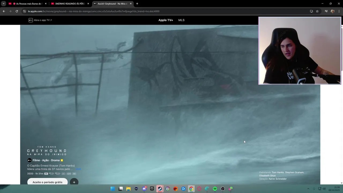Reload the current page
343x193 pixels.
click(x=17, y=11)
